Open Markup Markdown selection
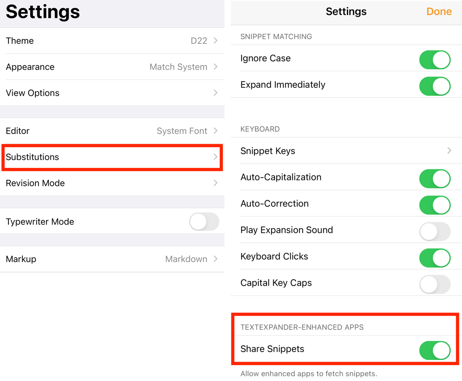Screen dimensions: 462x381 (186, 259)
